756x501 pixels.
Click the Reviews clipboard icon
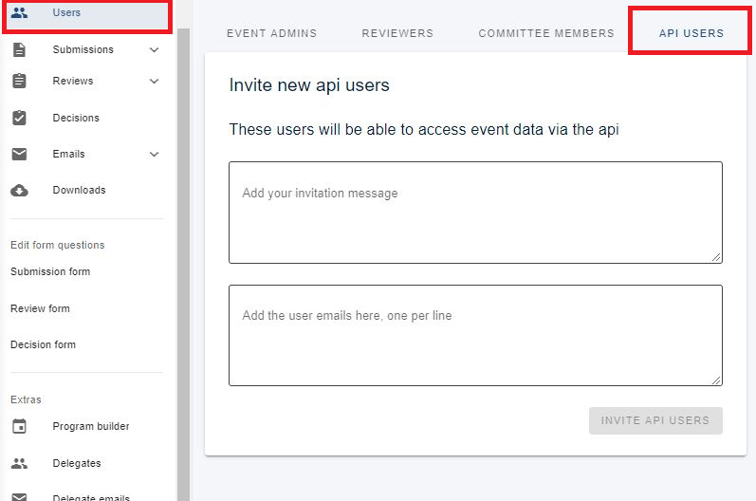(x=19, y=81)
